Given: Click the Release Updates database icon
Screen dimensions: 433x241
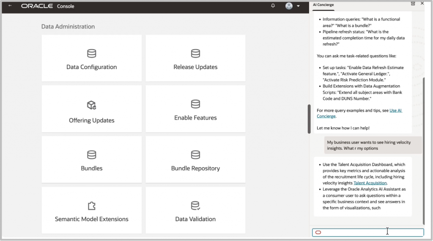Looking at the screenshot, I should (195, 54).
